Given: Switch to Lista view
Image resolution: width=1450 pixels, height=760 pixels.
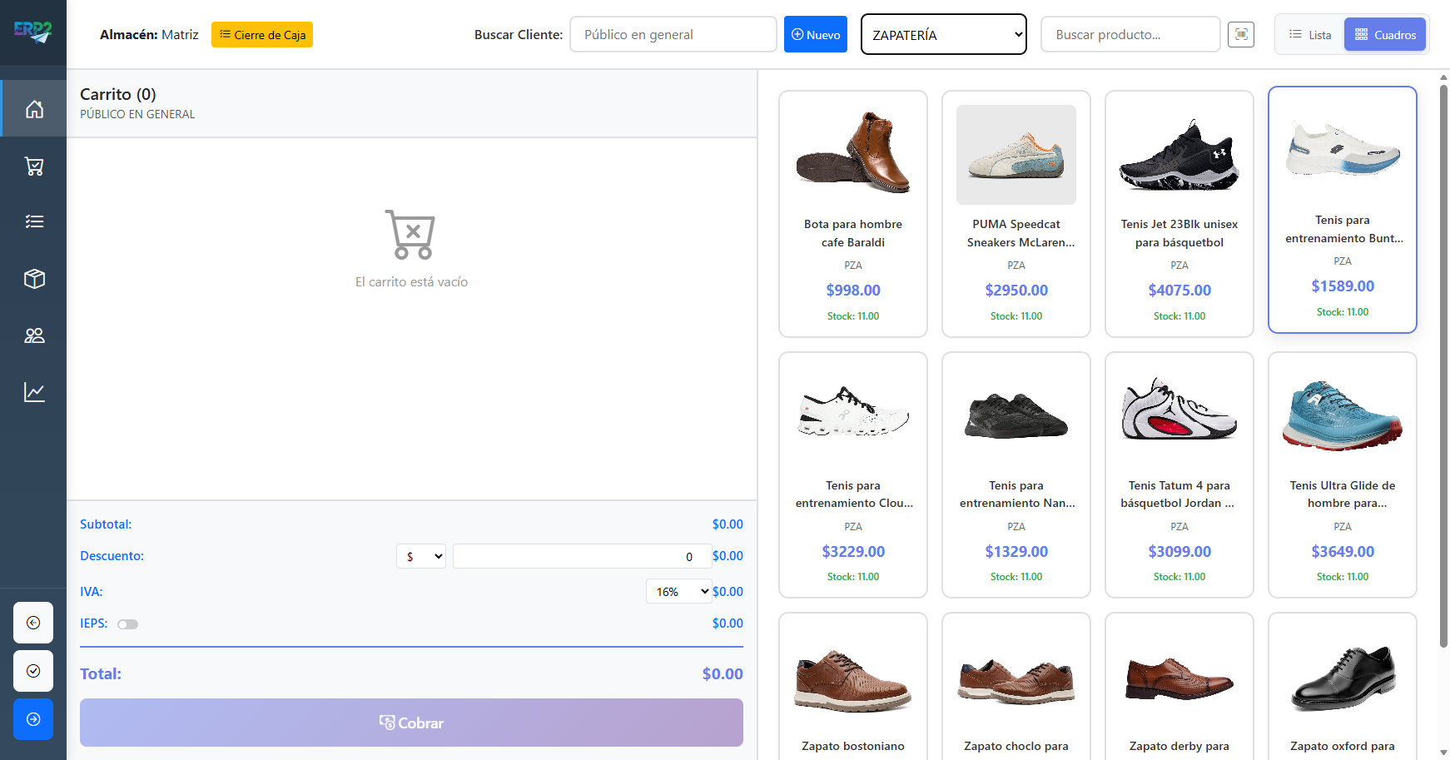Looking at the screenshot, I should 1310,35.
